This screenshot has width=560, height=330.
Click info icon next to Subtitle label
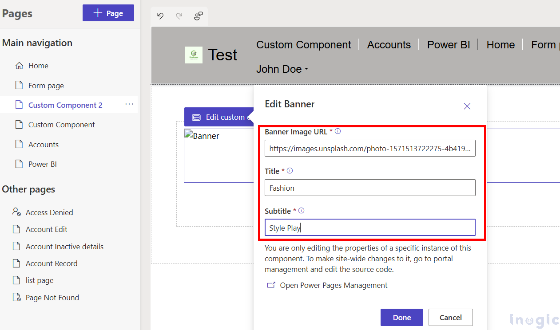(x=302, y=211)
